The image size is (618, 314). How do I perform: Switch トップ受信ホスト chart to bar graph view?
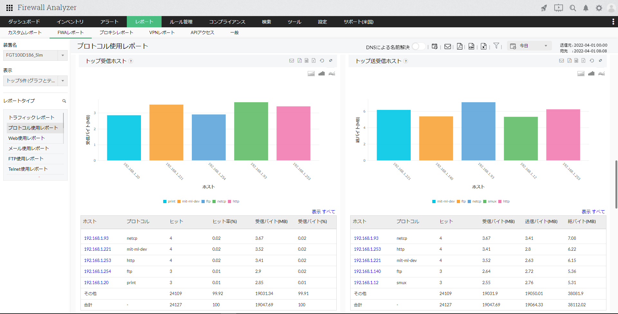(x=321, y=74)
